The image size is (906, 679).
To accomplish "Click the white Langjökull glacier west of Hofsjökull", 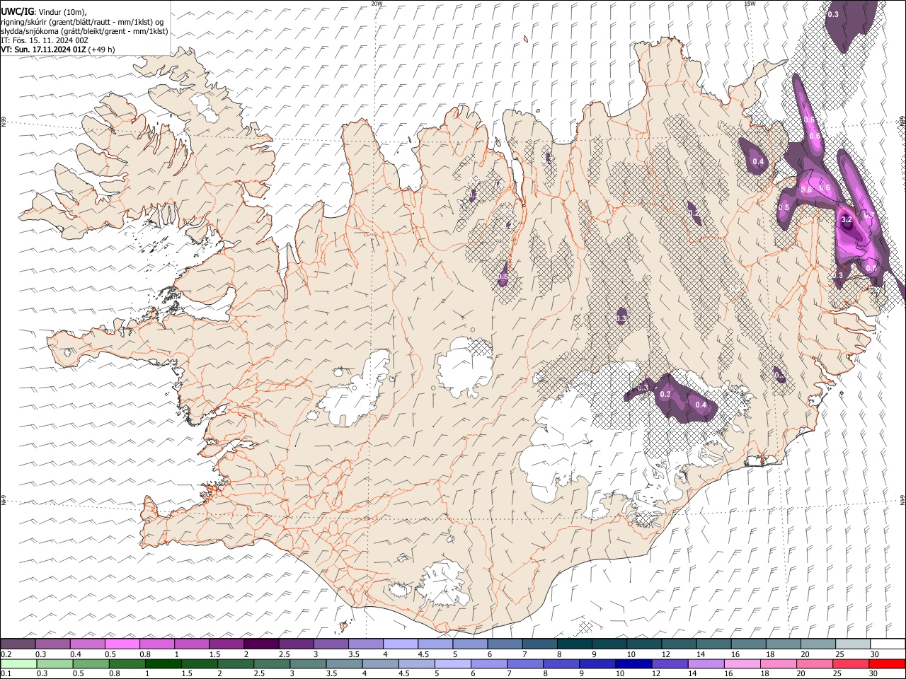I will (356, 389).
